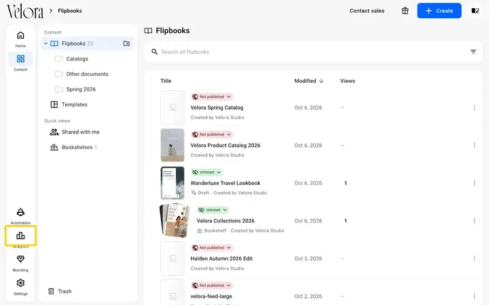Open the Analytics bar chart icon
Image resolution: width=489 pixels, height=305 pixels.
(20, 236)
